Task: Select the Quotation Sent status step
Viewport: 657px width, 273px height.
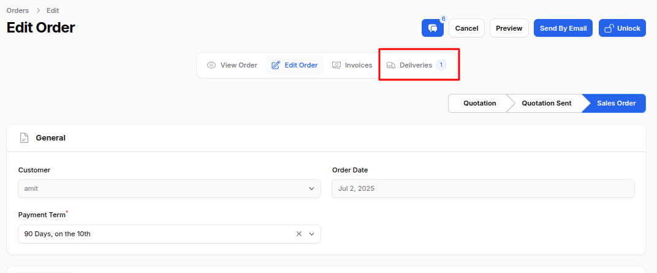Action: [x=547, y=103]
